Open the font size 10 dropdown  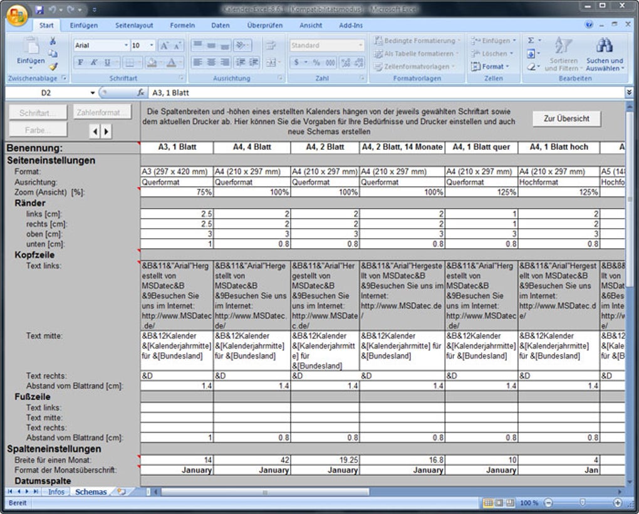pos(152,45)
